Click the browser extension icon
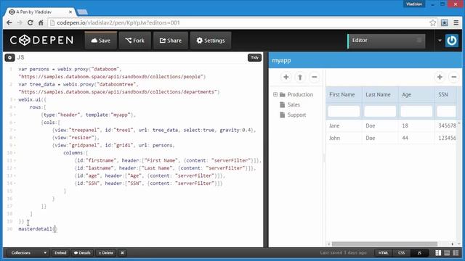 click(x=444, y=22)
